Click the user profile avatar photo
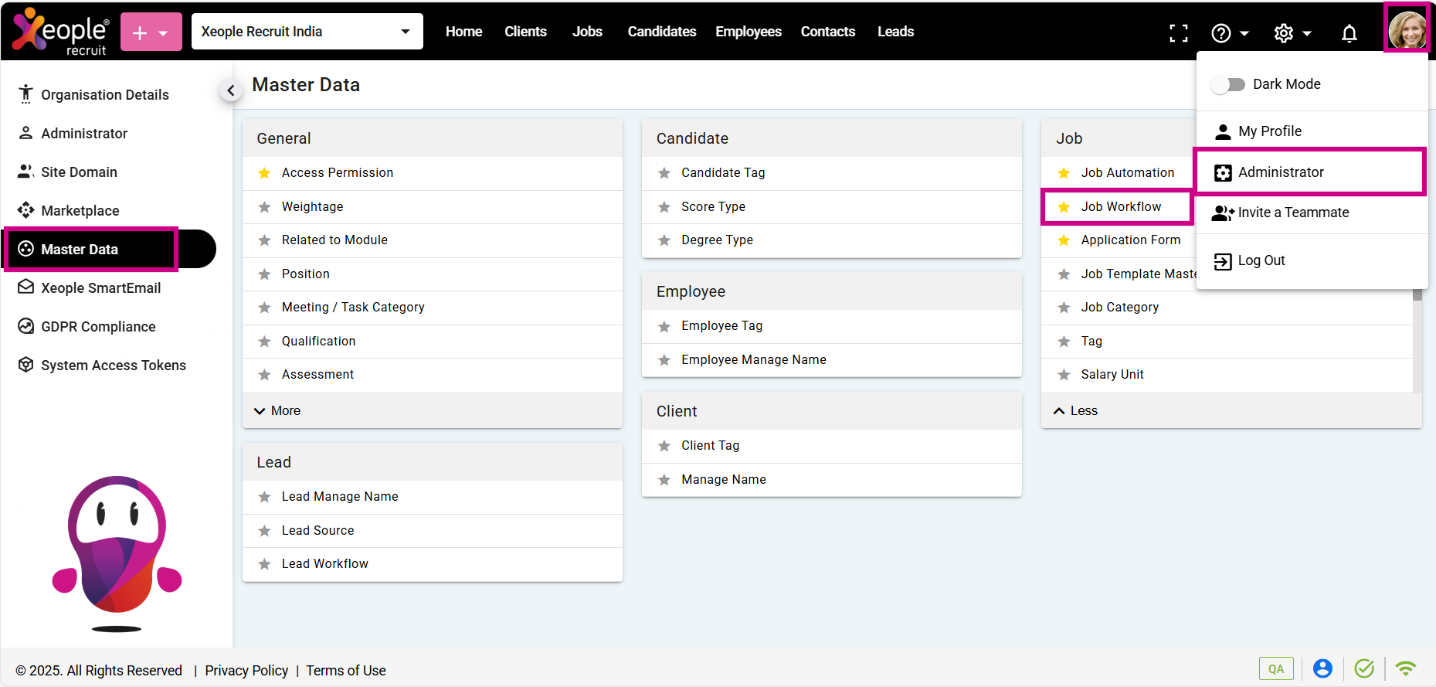This screenshot has height=687, width=1436. 1407,30
